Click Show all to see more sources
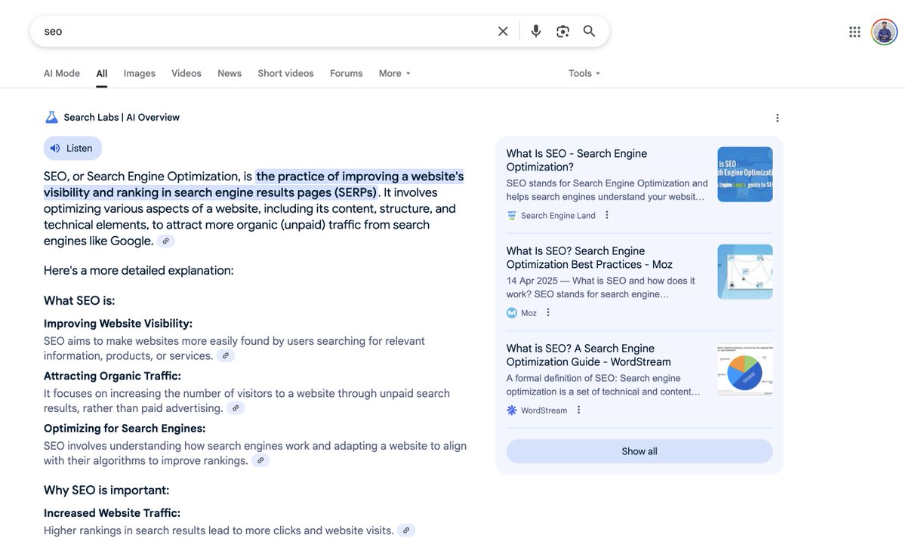906x541 pixels. [x=639, y=450]
